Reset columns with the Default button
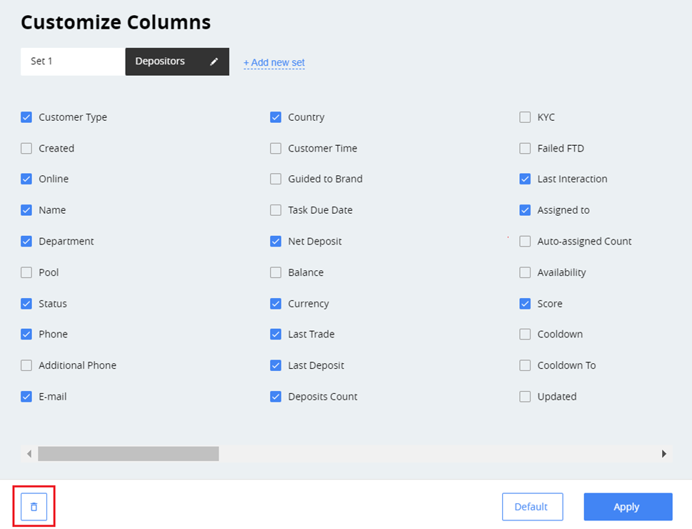This screenshot has height=529, width=692. [x=532, y=507]
